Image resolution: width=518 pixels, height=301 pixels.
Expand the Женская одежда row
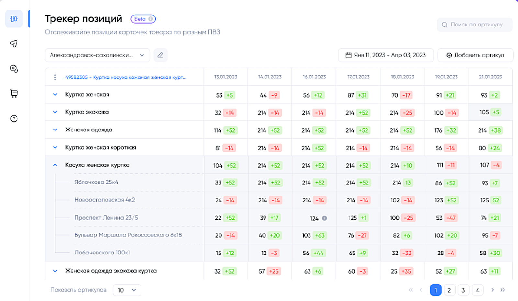click(55, 130)
